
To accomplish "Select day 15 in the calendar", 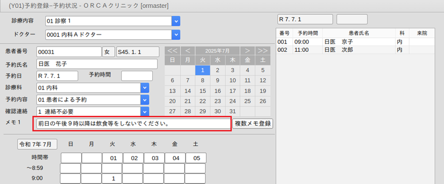I will [203, 90].
